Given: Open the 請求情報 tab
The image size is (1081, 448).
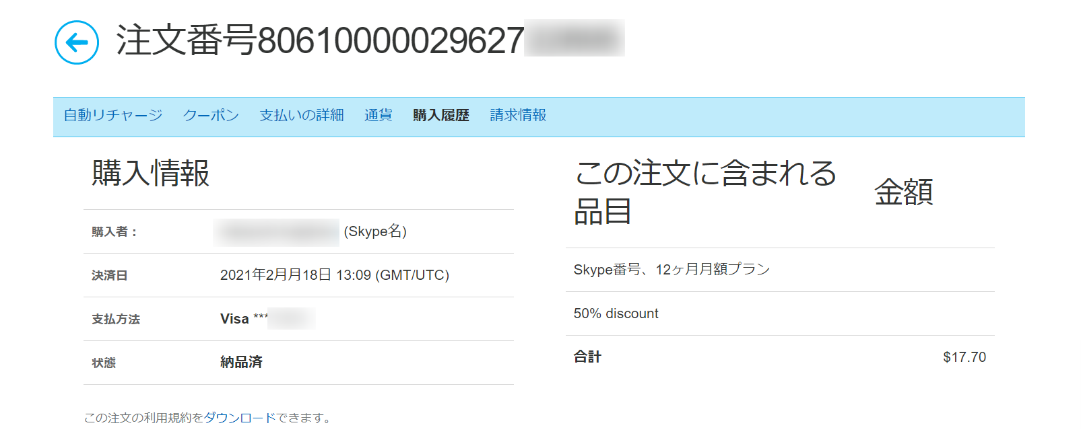Looking at the screenshot, I should tap(518, 115).
